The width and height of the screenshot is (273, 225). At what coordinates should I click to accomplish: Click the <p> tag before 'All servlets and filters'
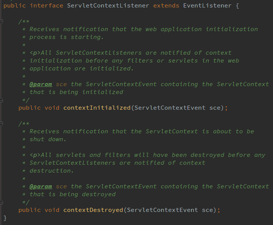click(35, 155)
